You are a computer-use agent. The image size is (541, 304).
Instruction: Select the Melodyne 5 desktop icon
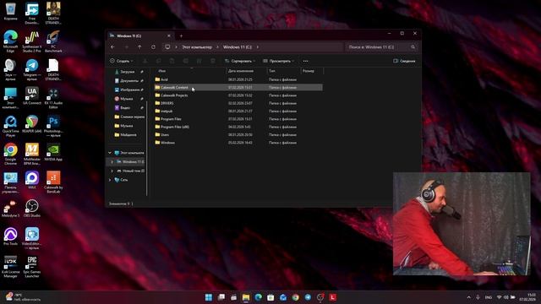click(x=11, y=209)
